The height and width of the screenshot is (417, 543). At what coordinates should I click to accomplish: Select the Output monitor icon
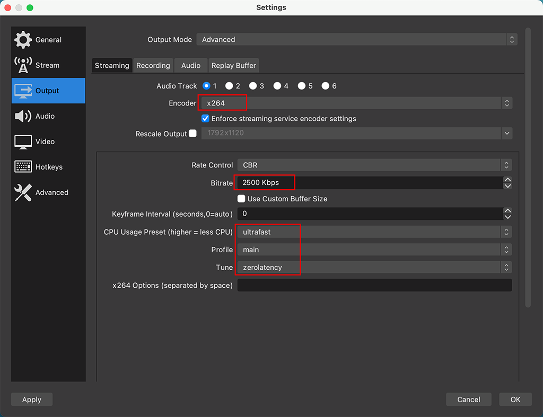[23, 91]
